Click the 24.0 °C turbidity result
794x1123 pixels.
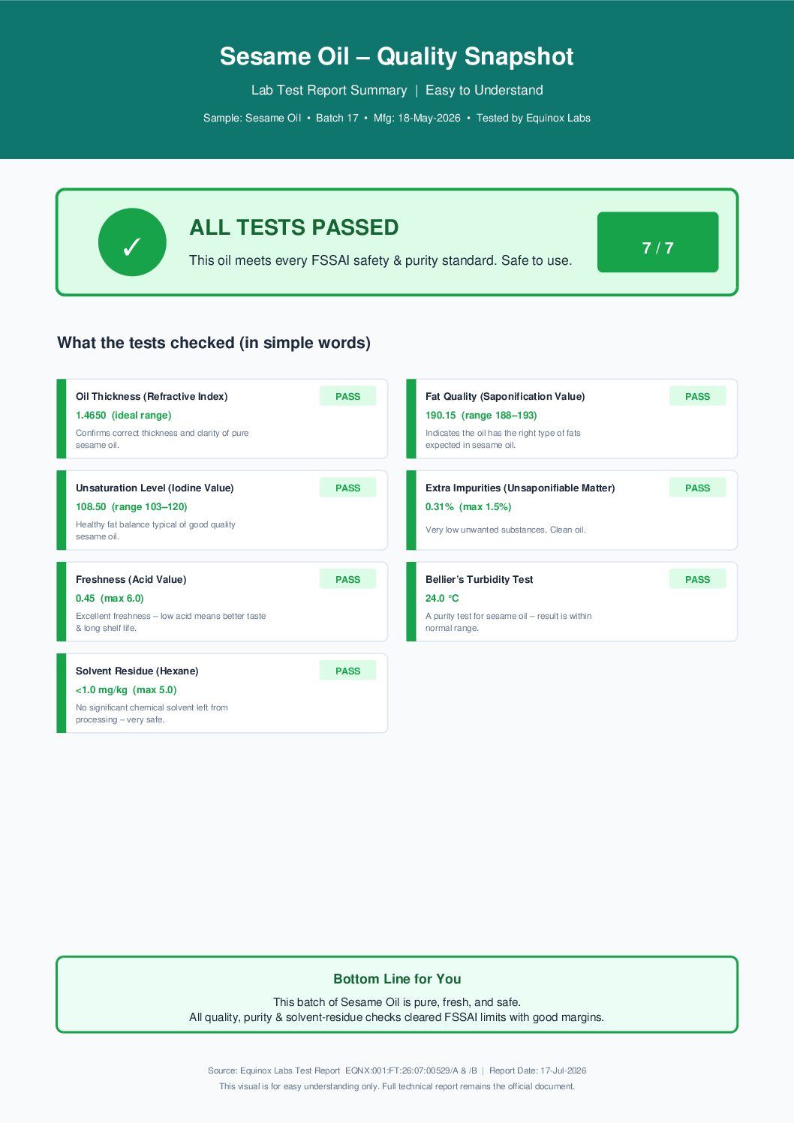442,598
